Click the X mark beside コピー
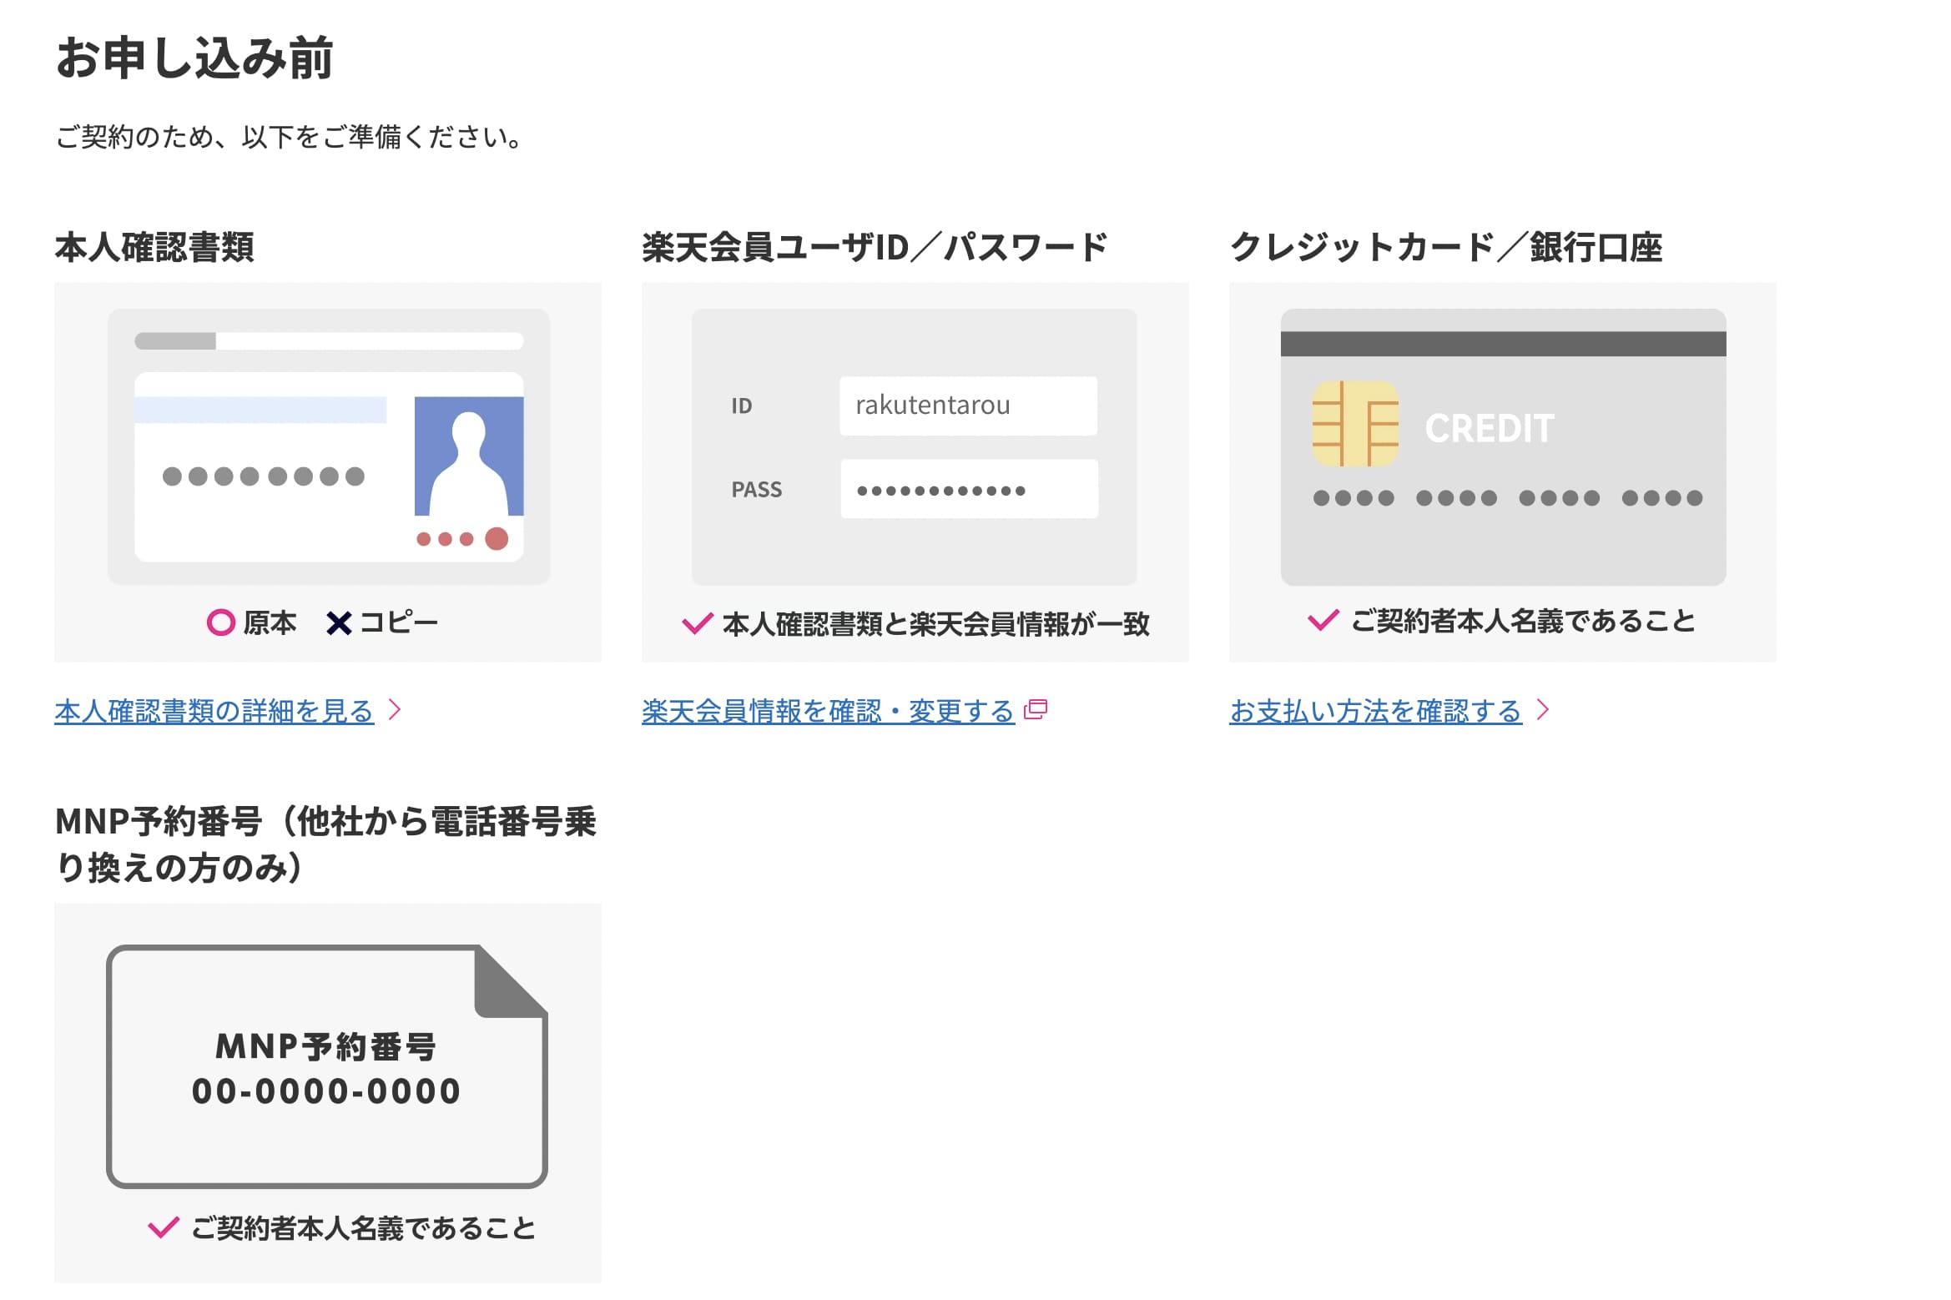 pos(338,623)
